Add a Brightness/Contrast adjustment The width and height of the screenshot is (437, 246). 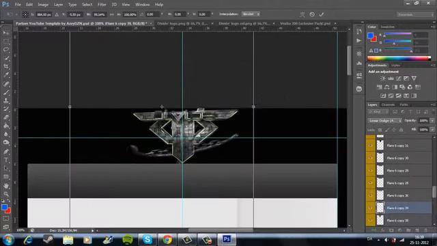click(383, 79)
